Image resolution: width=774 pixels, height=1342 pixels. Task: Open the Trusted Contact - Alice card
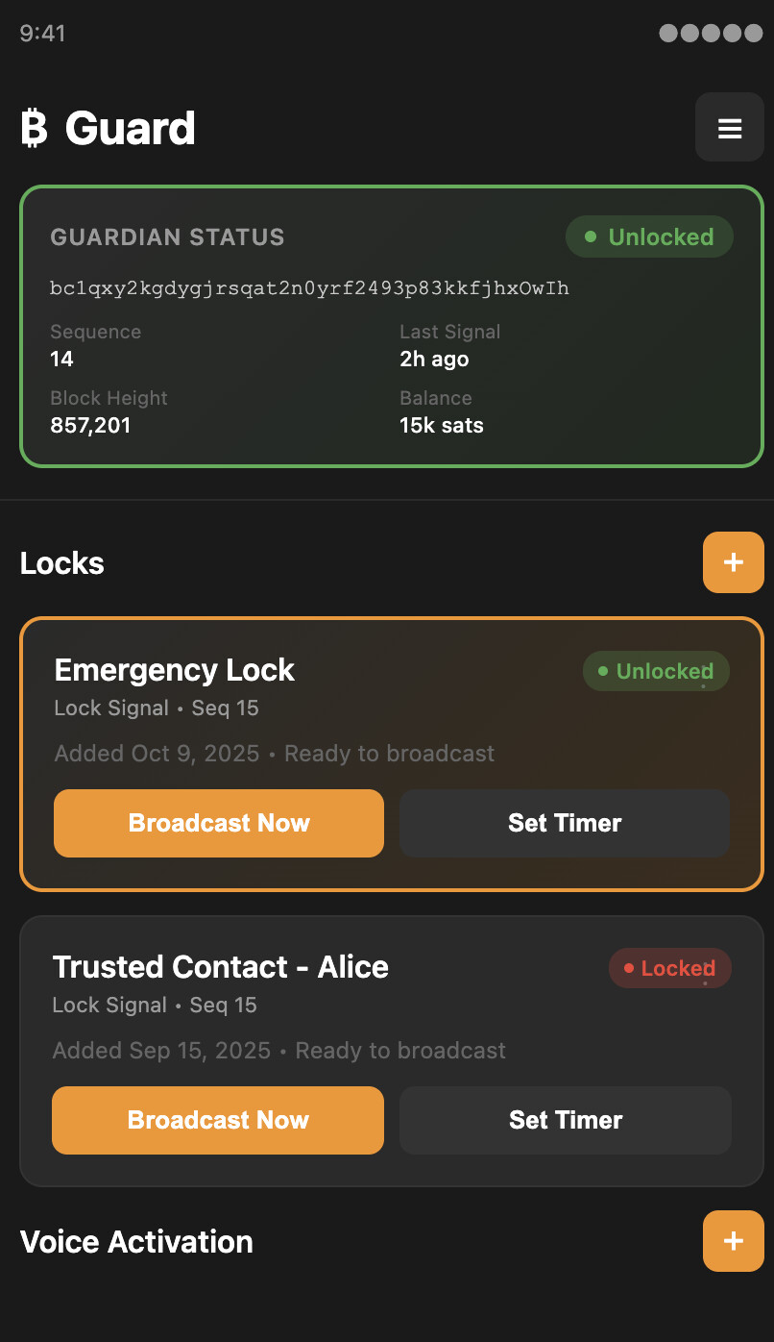[x=221, y=967]
